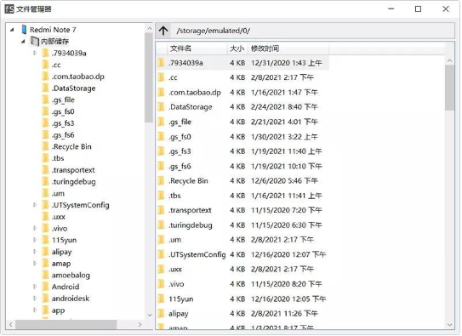Sort list by 修改时间 column header
Image resolution: width=462 pixels, height=336 pixels.
point(288,48)
